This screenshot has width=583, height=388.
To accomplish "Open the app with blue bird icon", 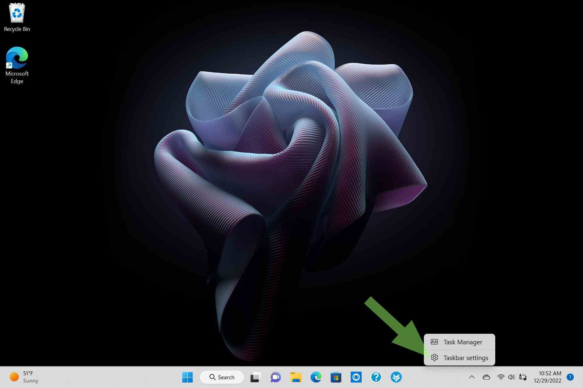I will click(397, 377).
